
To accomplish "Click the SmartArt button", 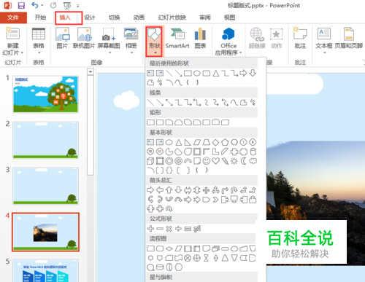I will (x=177, y=39).
